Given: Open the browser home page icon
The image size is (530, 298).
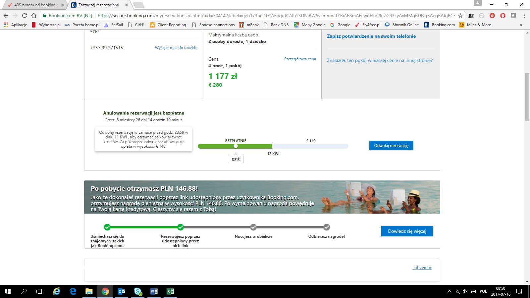Looking at the screenshot, I should [34, 16].
